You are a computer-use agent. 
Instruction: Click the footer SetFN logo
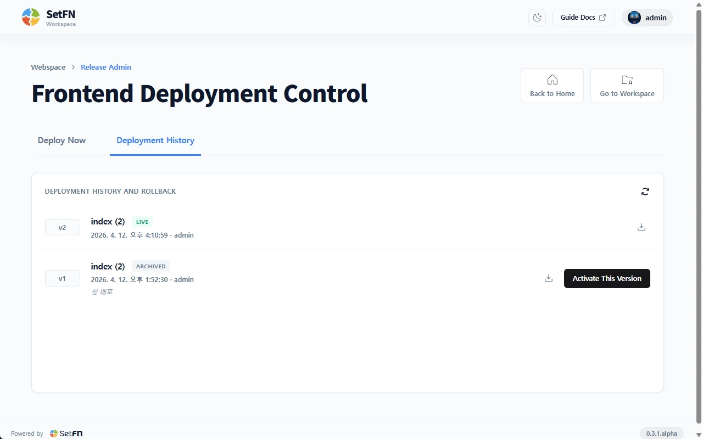(x=66, y=434)
